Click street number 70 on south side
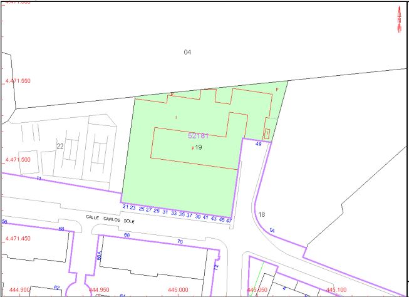Image resolution: width=409 pixels, height=297 pixels. point(180,241)
